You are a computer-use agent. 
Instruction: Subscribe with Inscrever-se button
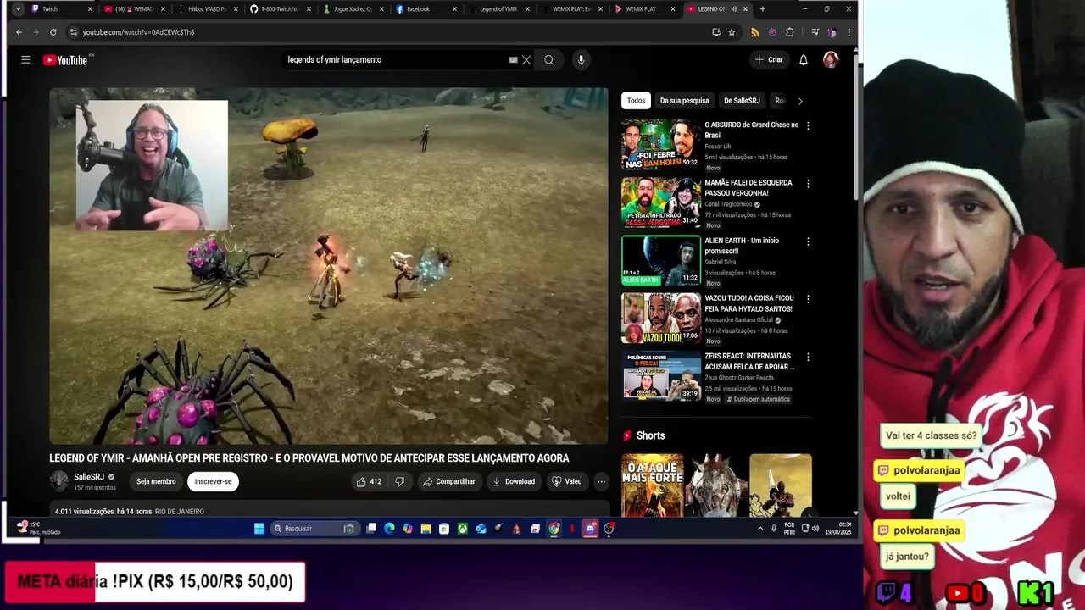click(x=213, y=481)
